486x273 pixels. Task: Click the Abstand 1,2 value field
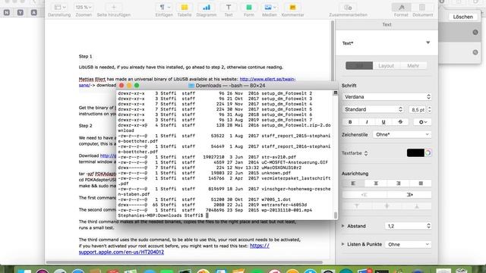405,226
